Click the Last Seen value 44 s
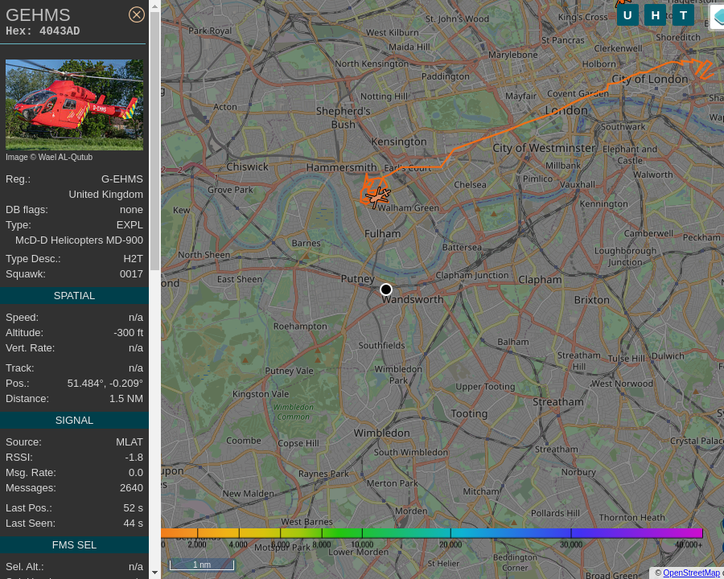Image resolution: width=724 pixels, height=579 pixels. coord(133,524)
